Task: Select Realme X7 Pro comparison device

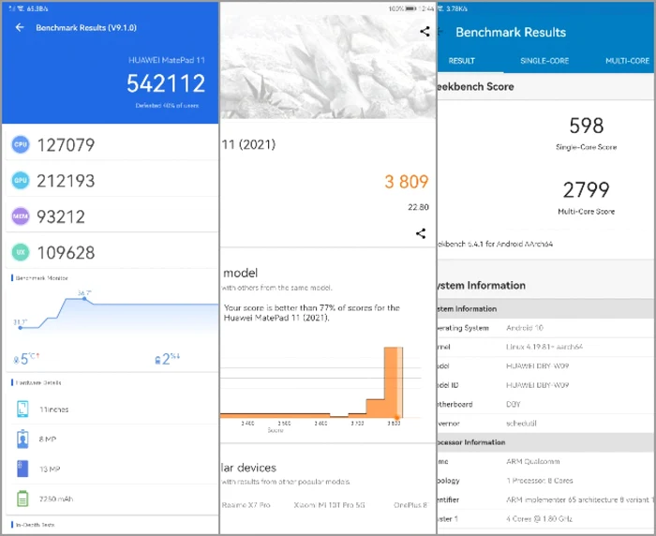Action: [x=246, y=505]
